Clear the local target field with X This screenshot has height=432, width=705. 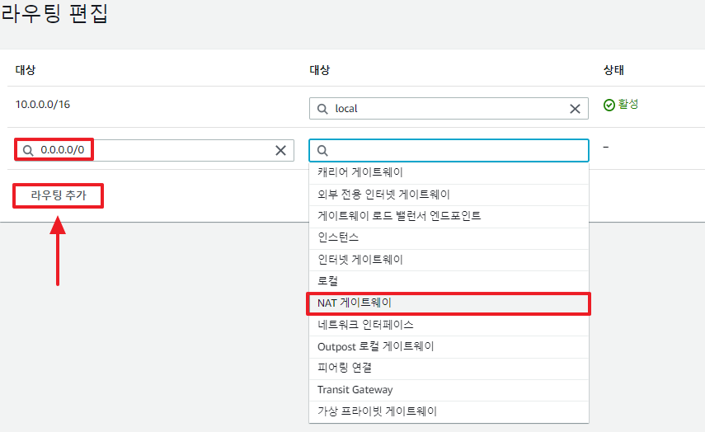tap(575, 109)
